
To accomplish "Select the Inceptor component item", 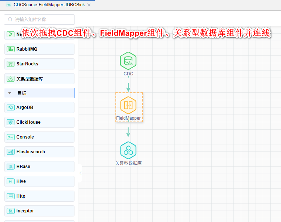I will click(39, 211).
